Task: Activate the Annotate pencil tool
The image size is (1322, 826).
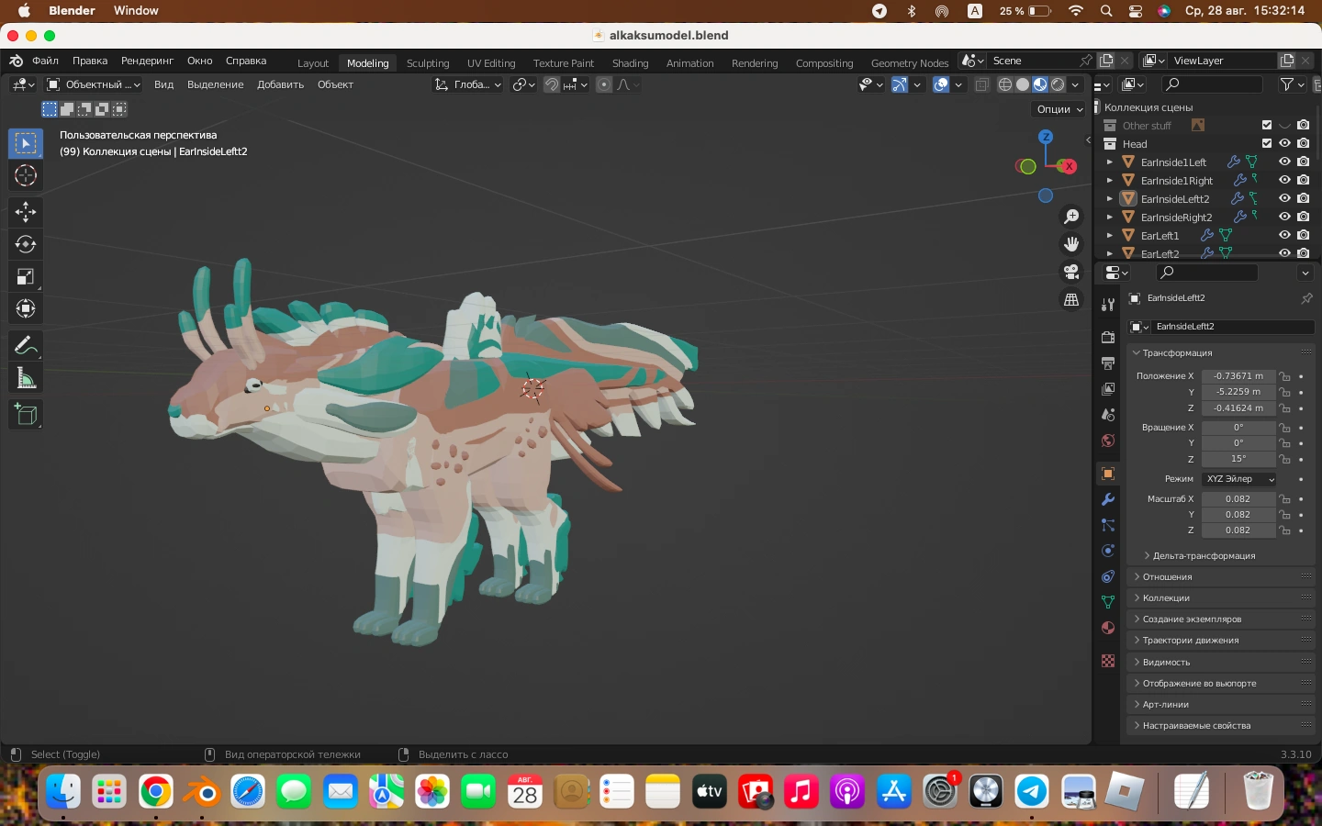Action: pyautogui.click(x=25, y=346)
